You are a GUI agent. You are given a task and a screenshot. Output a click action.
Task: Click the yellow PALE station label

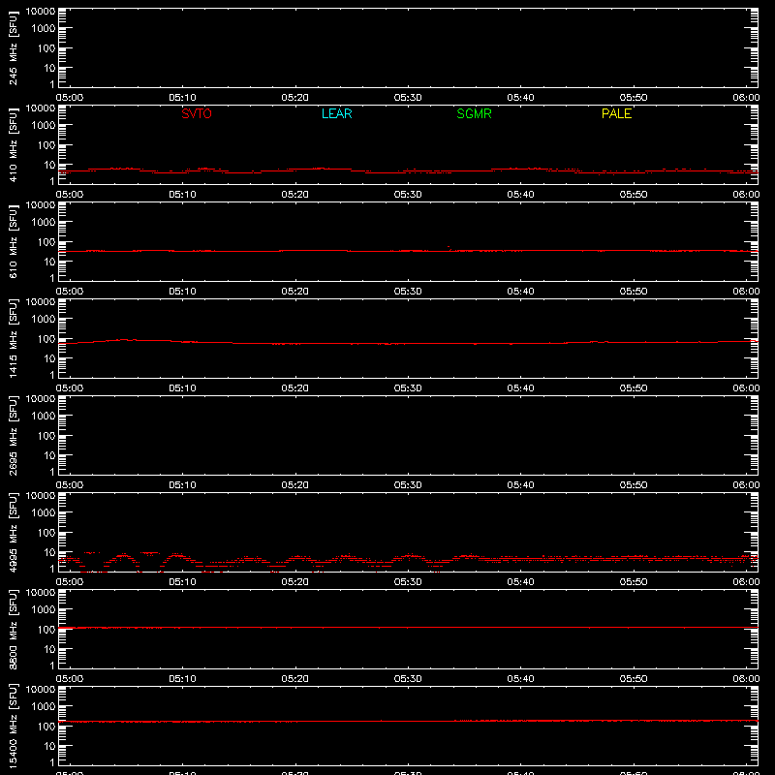(616, 113)
